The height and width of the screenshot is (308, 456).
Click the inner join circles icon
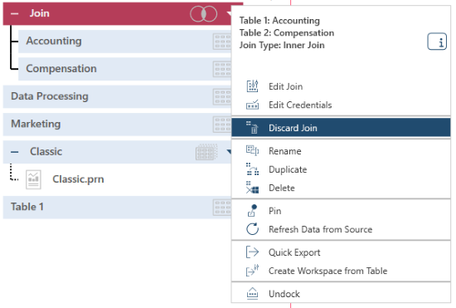coord(203,13)
